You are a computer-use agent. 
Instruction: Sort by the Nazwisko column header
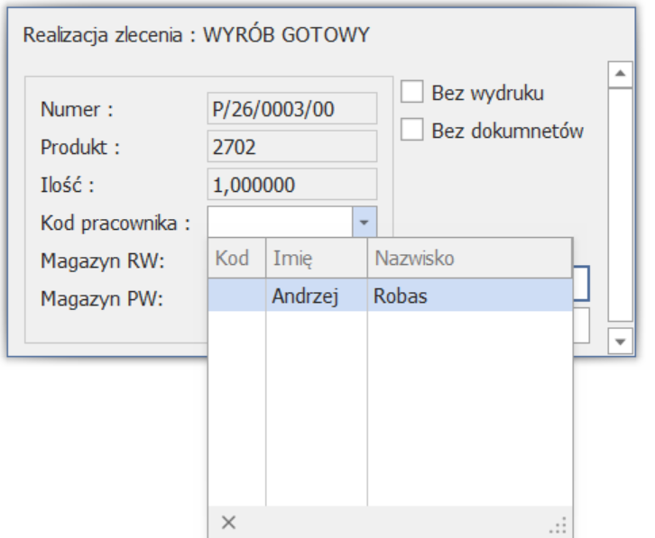pyautogui.click(x=468, y=259)
